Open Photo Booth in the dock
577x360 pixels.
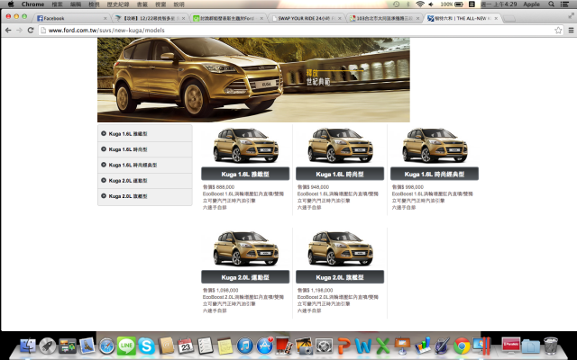coord(284,346)
